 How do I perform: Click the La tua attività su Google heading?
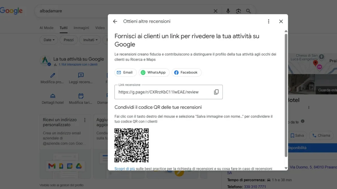pyautogui.click(x=79, y=59)
